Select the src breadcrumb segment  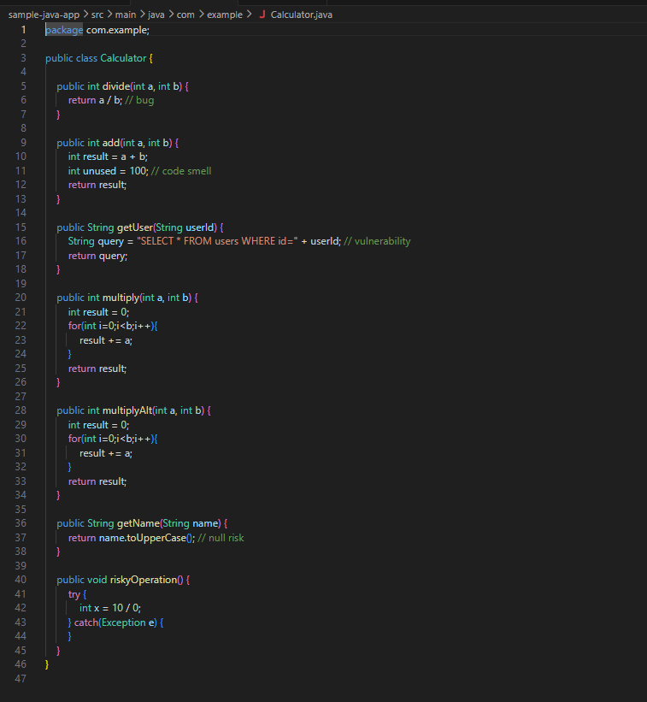click(97, 15)
